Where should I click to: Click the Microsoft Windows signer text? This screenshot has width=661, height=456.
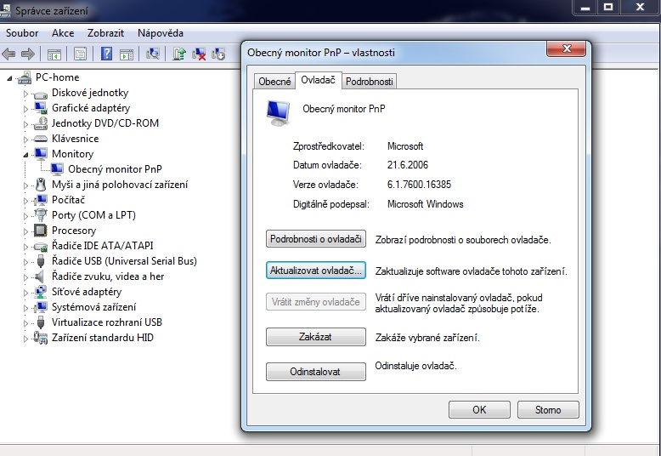(x=425, y=204)
